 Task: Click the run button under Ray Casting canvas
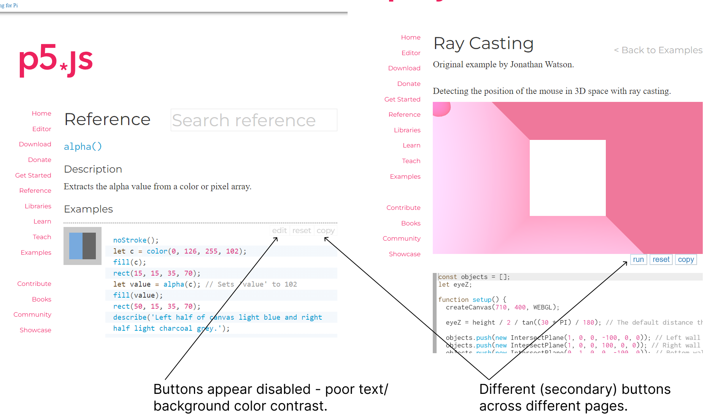(x=639, y=260)
